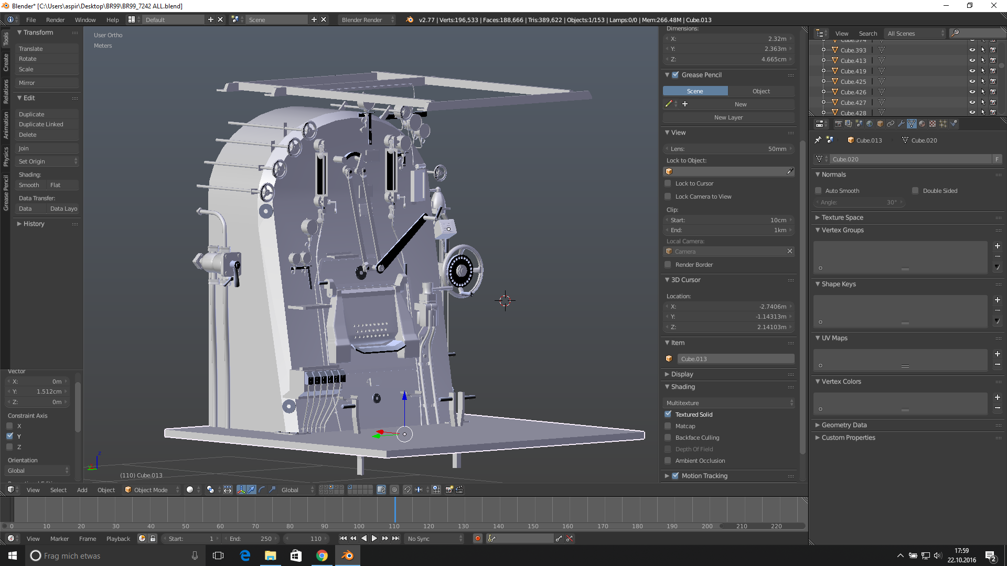
Task: Hide Cube.419 using the eye icon
Action: pyautogui.click(x=972, y=71)
